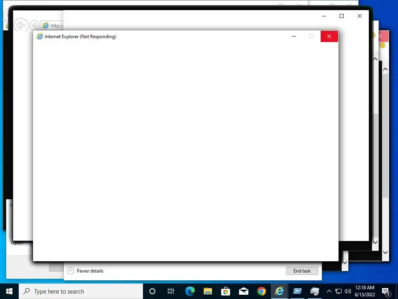Click the Internet Explorer logo in the Not Responding title bar
Viewport: 398px width, 299px height.
40,36
